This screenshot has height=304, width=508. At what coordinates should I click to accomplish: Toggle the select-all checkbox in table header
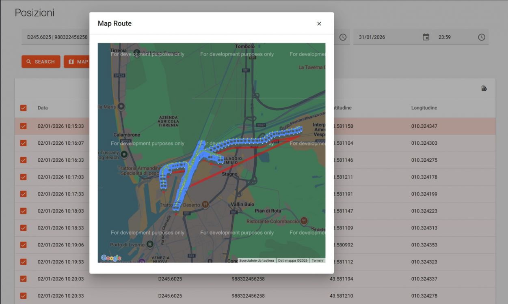click(24, 108)
